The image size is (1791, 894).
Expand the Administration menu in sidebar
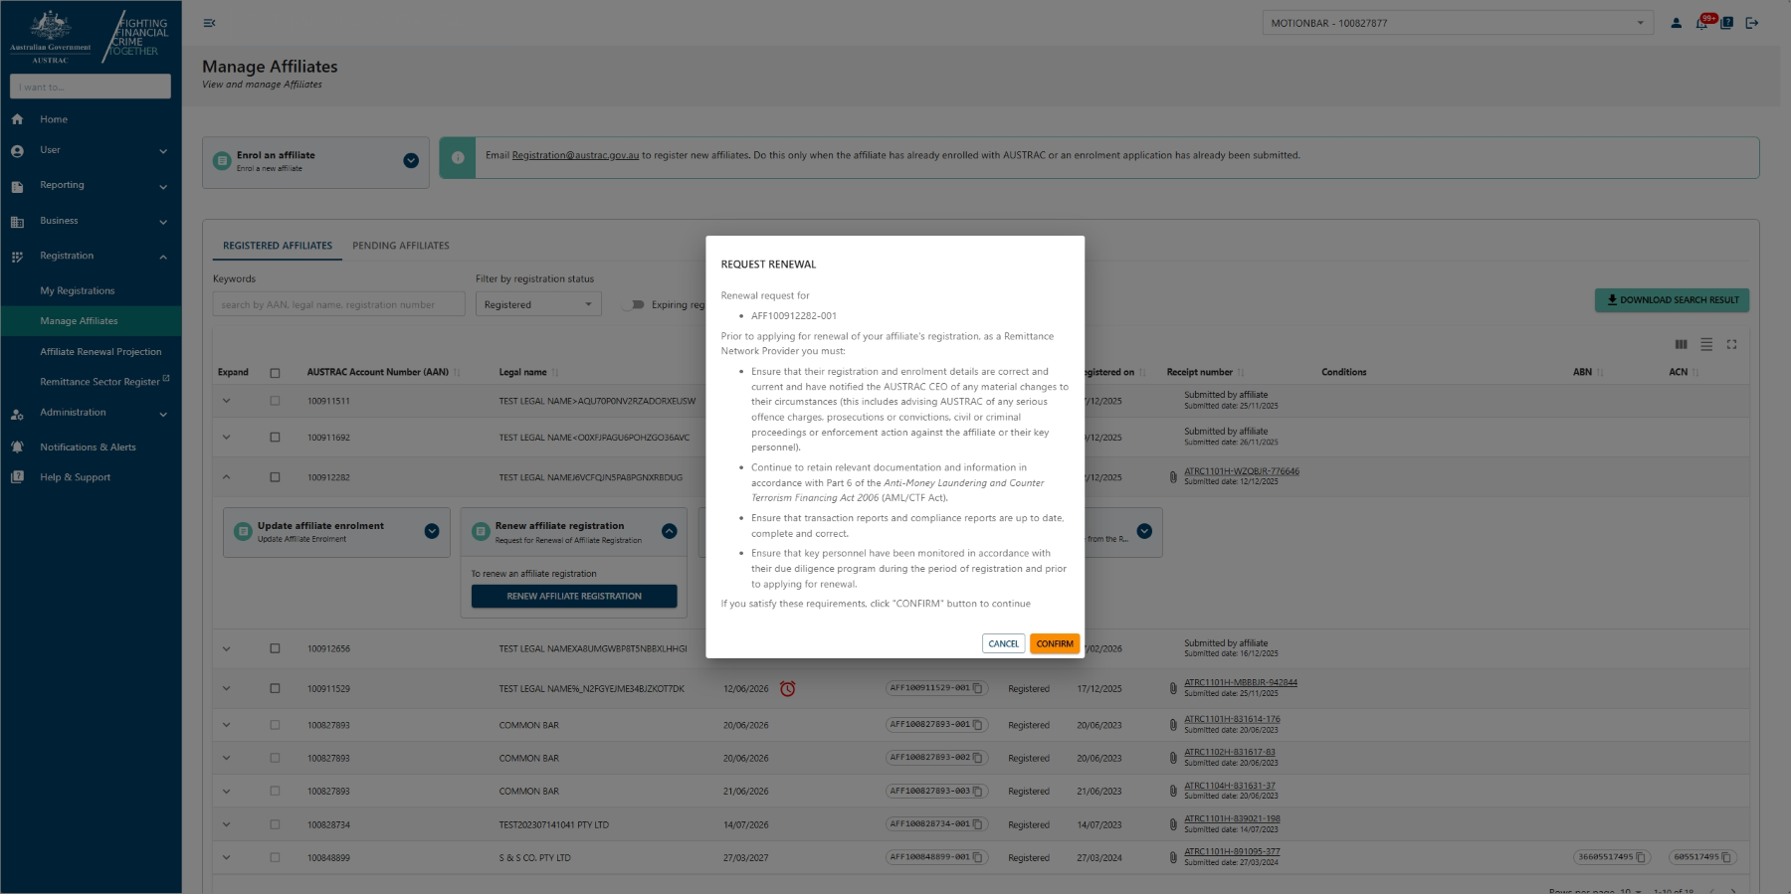[x=91, y=413]
